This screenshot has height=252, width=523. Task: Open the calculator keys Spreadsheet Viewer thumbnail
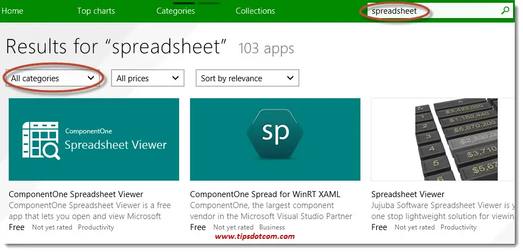(x=442, y=139)
